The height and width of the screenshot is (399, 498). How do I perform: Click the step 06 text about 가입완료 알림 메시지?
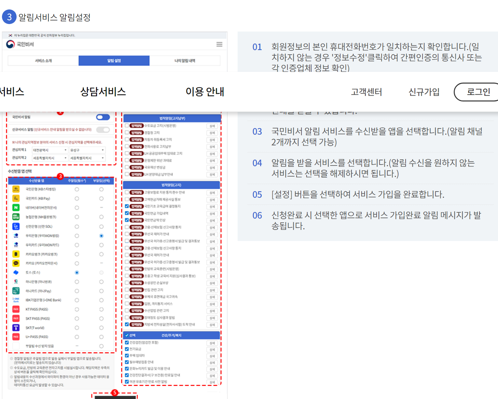click(x=376, y=220)
